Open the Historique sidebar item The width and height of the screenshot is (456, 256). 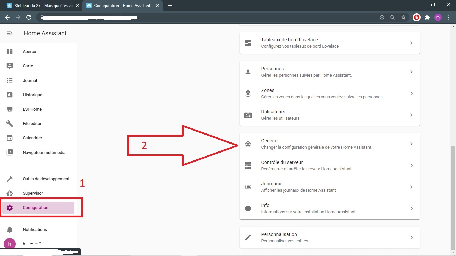[x=32, y=95]
